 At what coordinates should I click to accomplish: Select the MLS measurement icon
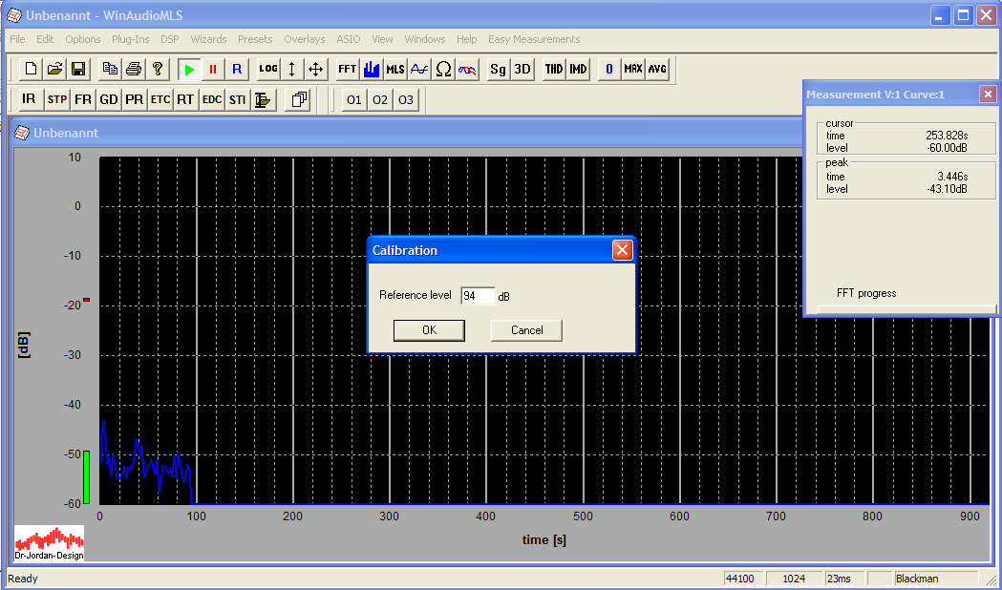394,70
